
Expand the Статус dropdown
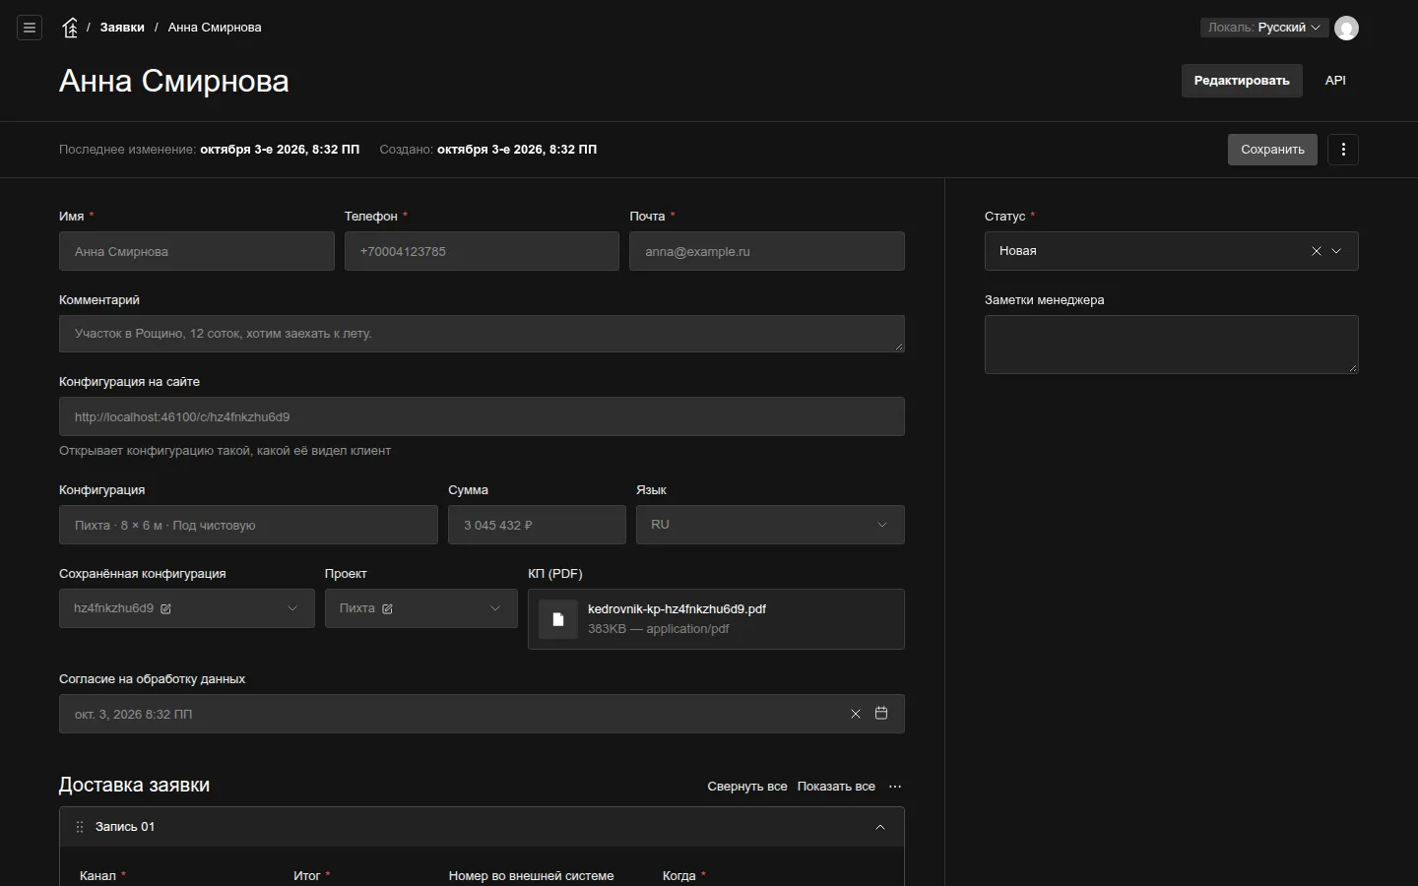[1336, 251]
